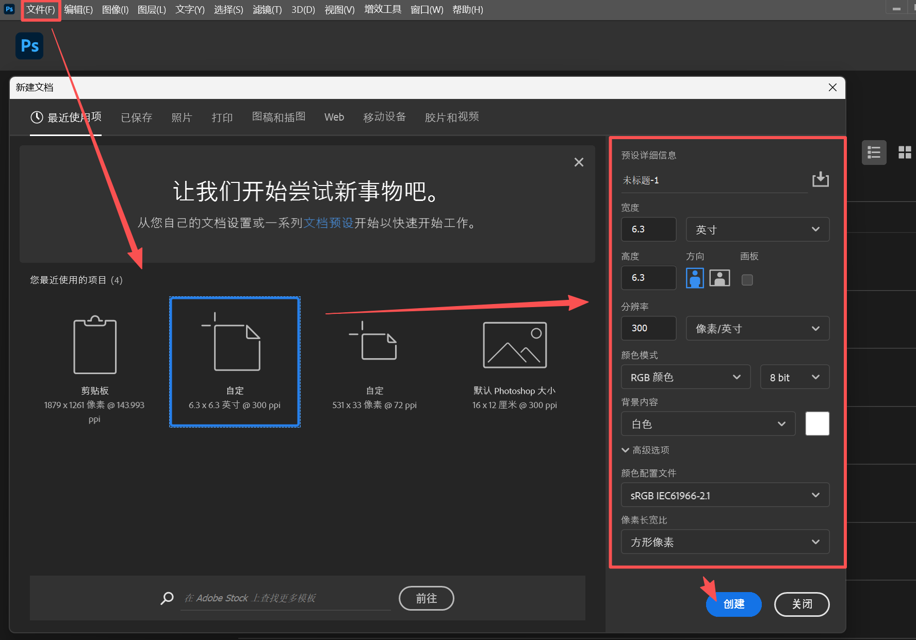Screen dimensions: 916x640
Task: Click the Photoshop logo icon
Action: [x=29, y=46]
